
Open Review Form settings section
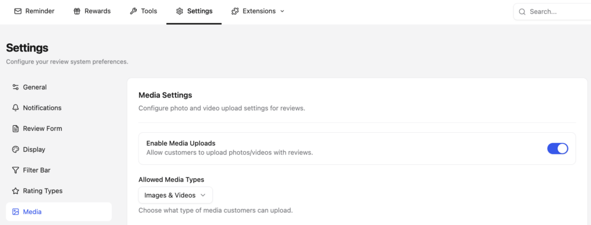59,129
